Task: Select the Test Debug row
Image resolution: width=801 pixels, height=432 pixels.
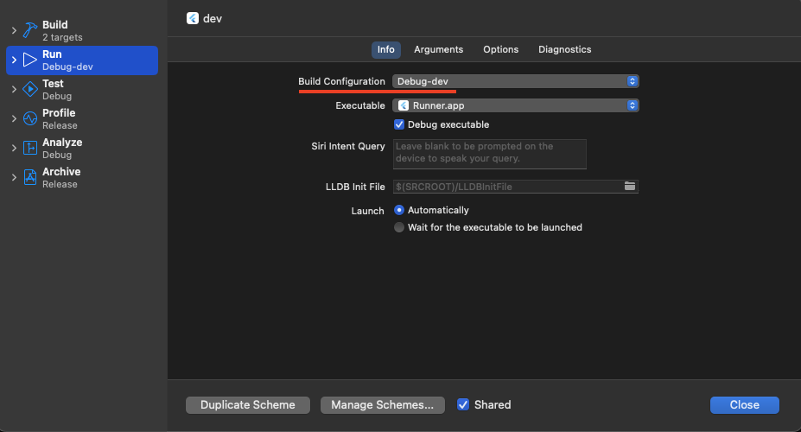Action: (82, 89)
